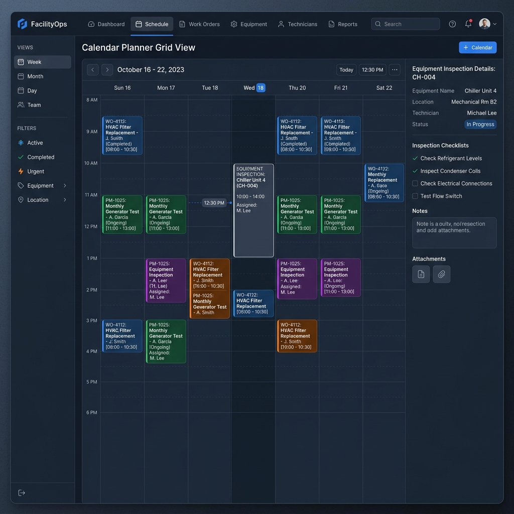514x514 pixels.
Task: Click the 12:30 PM current time marker
Action: point(214,203)
